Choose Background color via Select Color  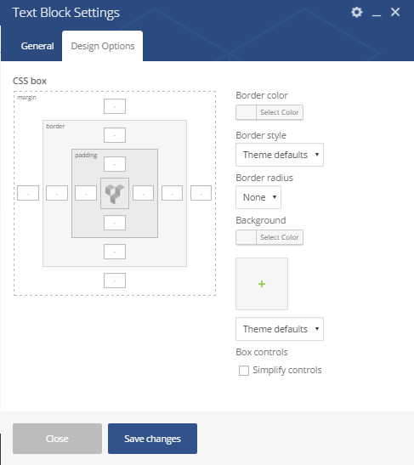pyautogui.click(x=269, y=237)
